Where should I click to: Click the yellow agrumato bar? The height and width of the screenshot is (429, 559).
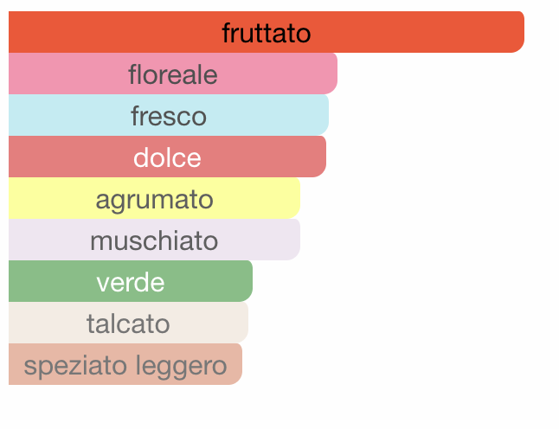coord(154,198)
